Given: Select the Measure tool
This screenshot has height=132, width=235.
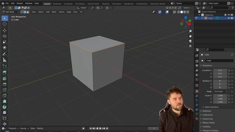Looking at the screenshot, I should pos(5,60).
